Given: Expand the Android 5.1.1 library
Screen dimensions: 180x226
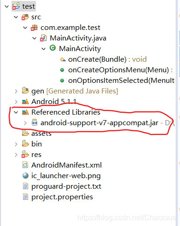Looking at the screenshot, I should point(16,102).
